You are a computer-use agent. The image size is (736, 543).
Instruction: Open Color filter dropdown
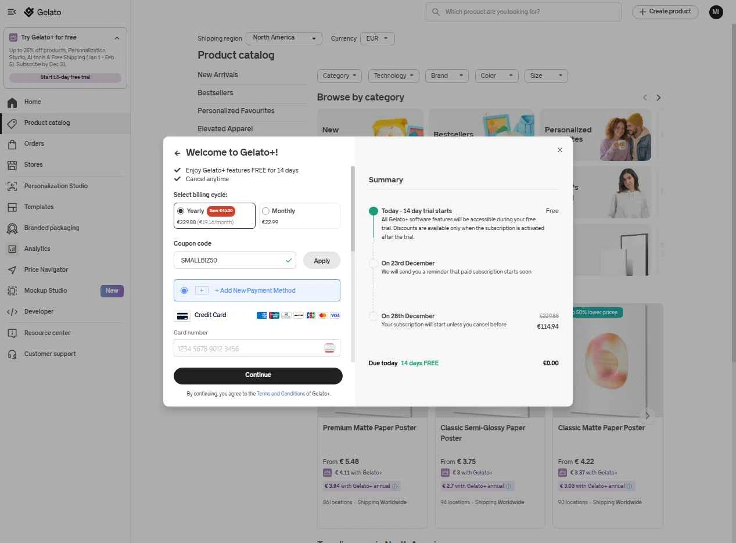click(x=497, y=76)
